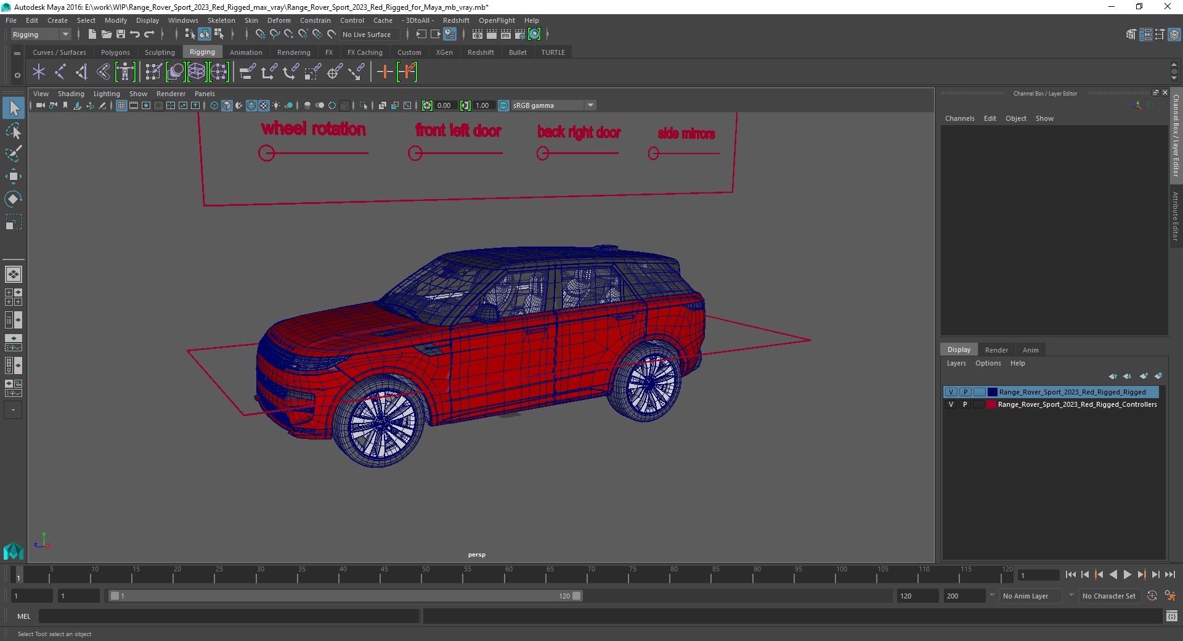Viewport: 1183px width, 641px height.
Task: Click the orange Set Key shelf icon
Action: [385, 72]
